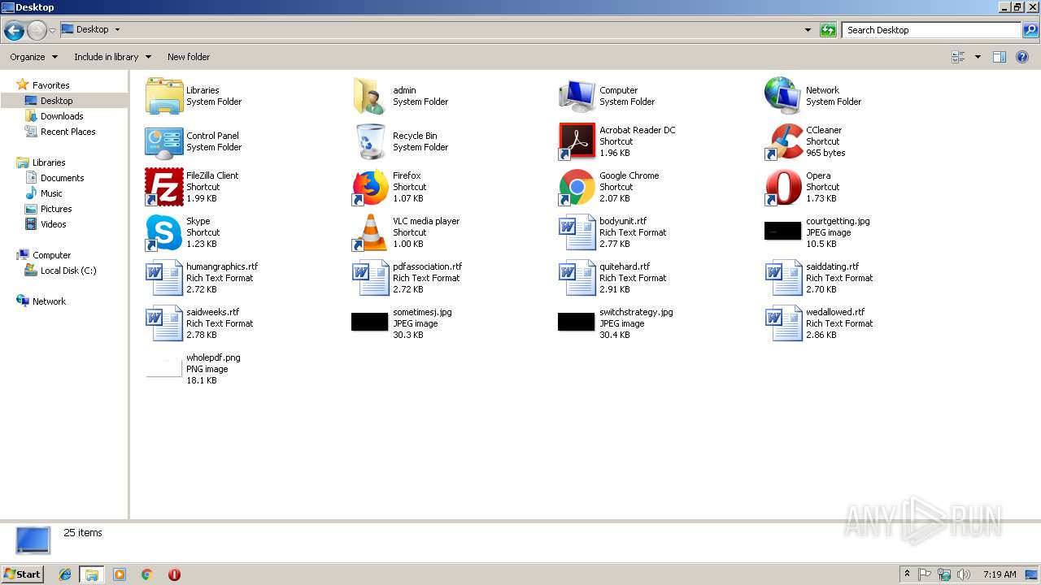Select the Computer system folder icon
Screen dimensions: 1041x585
point(577,96)
